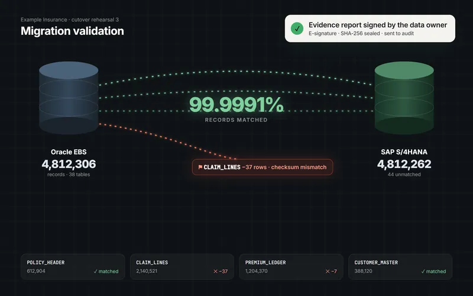Open the CLAIM_LINES checksum mismatch alert
This screenshot has width=473, height=296.
(x=263, y=167)
